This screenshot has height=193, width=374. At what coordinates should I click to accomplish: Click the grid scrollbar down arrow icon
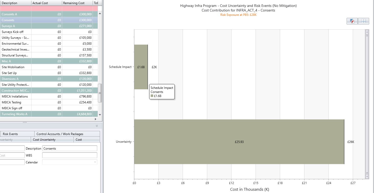coord(100,115)
